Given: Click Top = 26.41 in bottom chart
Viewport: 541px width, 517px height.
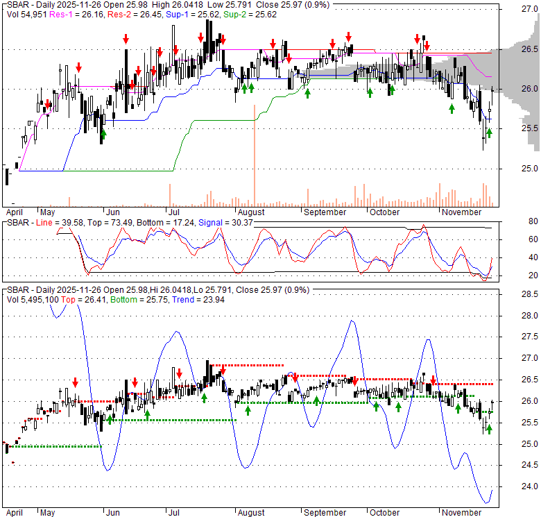Looking at the screenshot, I should pyautogui.click(x=84, y=300).
